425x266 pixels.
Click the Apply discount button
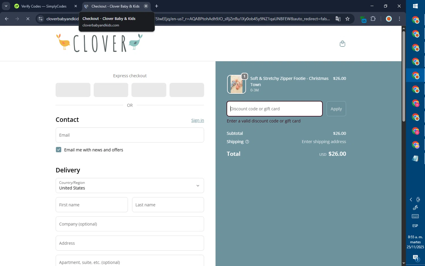[x=336, y=109]
